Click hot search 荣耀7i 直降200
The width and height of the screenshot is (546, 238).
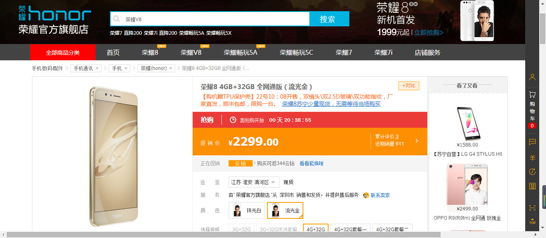pyautogui.click(x=160, y=33)
